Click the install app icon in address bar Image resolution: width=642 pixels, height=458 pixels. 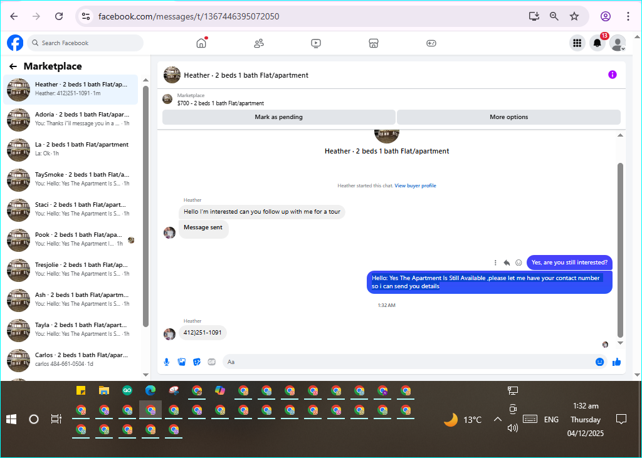(x=534, y=16)
